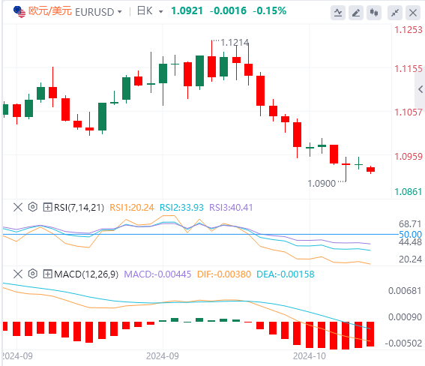Screen dimensions: 425x366
Task: Expand the RSI panel with plus box
Action: (47, 208)
